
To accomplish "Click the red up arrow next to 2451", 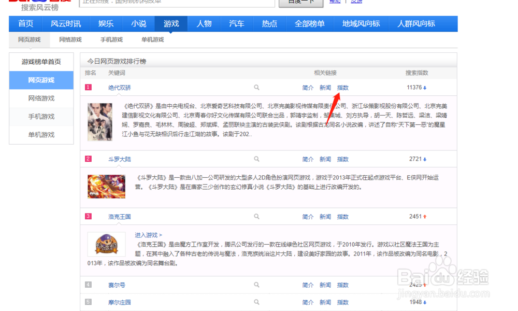I will tap(425, 216).
